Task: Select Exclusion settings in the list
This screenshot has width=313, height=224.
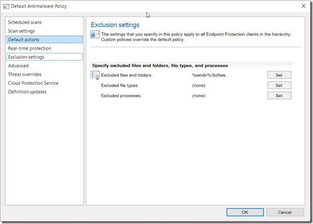Action: [x=45, y=57]
